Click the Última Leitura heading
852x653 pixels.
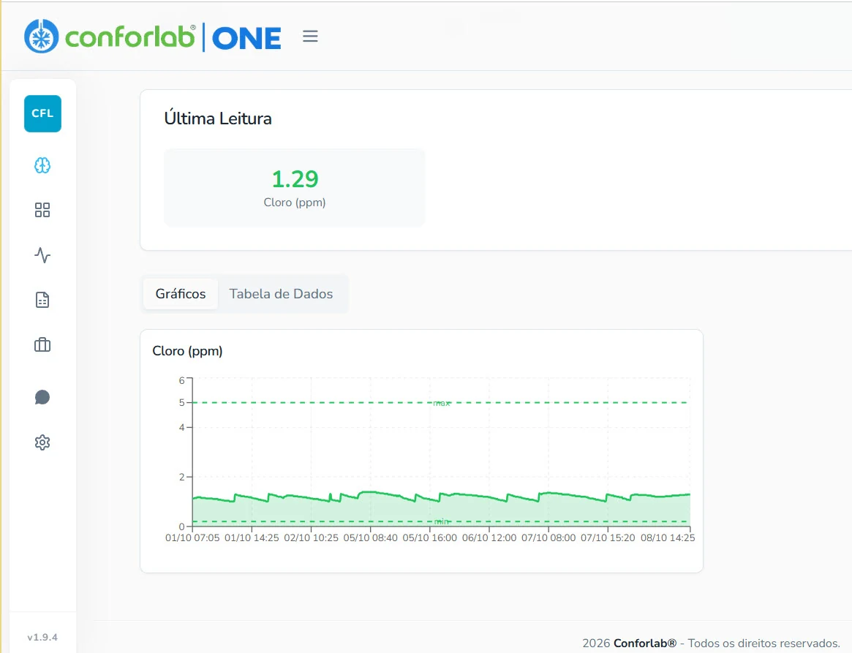tap(218, 118)
